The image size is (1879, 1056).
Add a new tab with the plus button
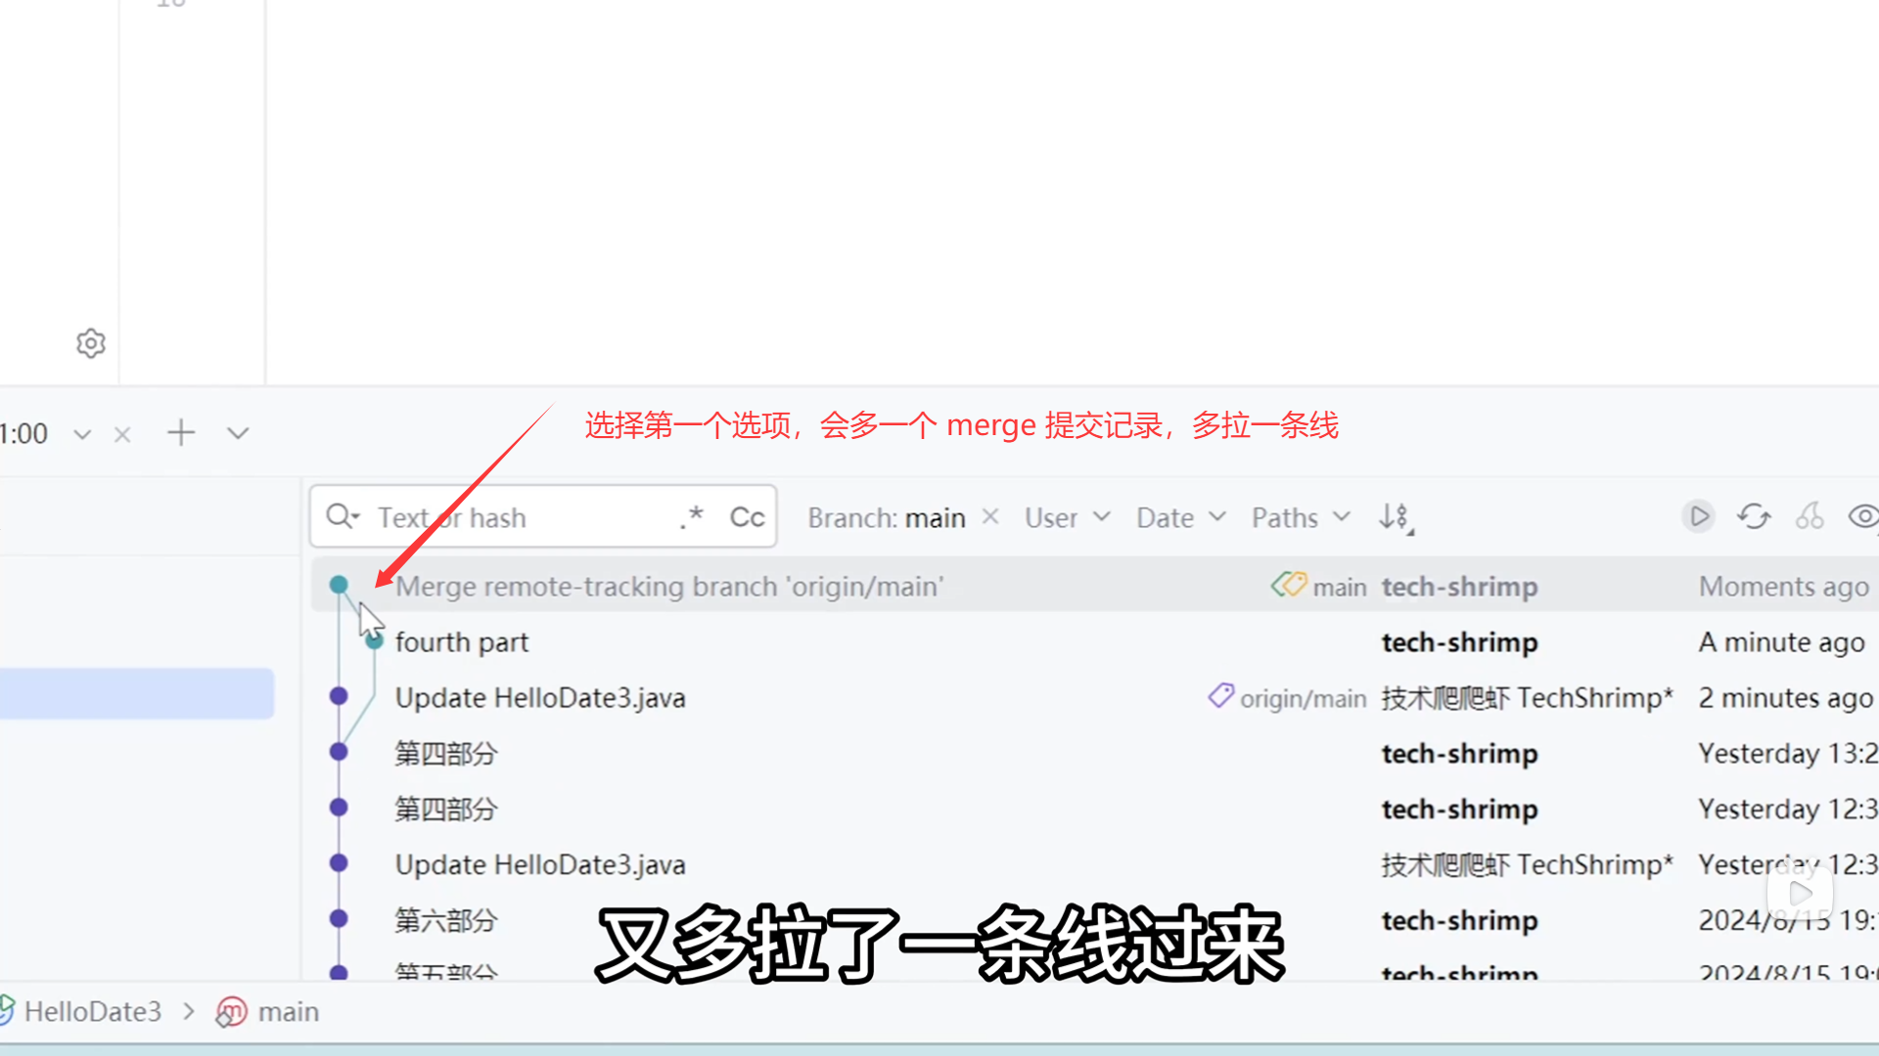[x=181, y=433]
